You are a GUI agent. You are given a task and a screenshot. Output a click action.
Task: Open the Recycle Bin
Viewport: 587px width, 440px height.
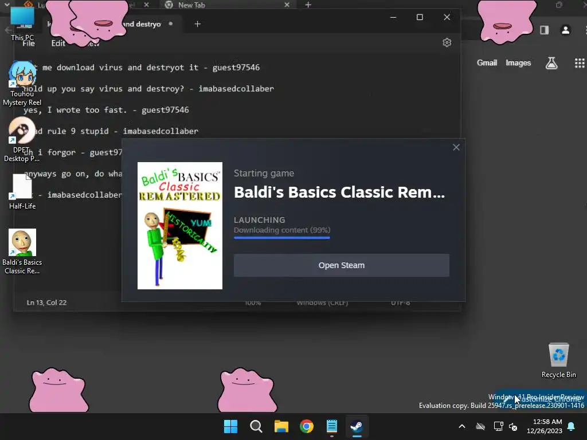(x=558, y=360)
